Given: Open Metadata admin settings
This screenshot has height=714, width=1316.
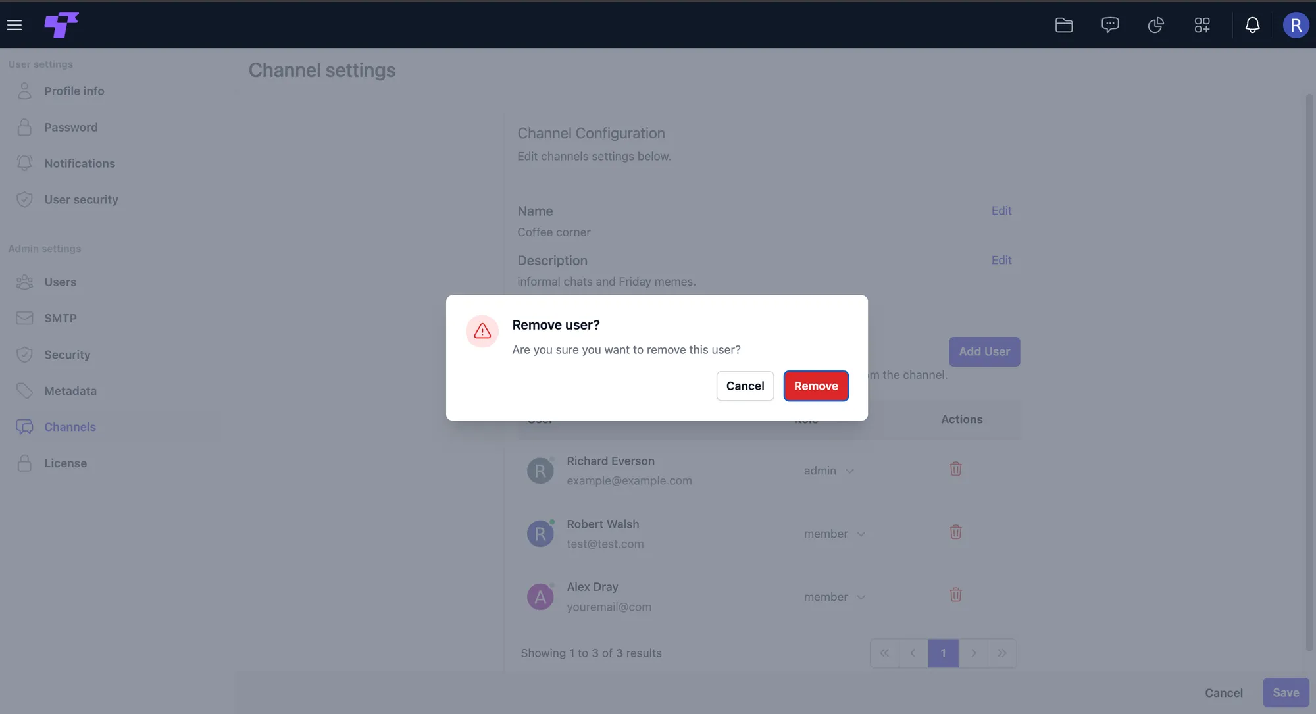Looking at the screenshot, I should (x=56, y=392).
